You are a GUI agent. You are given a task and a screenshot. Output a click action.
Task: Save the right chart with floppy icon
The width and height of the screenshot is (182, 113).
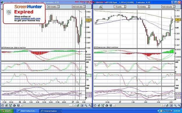click(x=111, y=105)
